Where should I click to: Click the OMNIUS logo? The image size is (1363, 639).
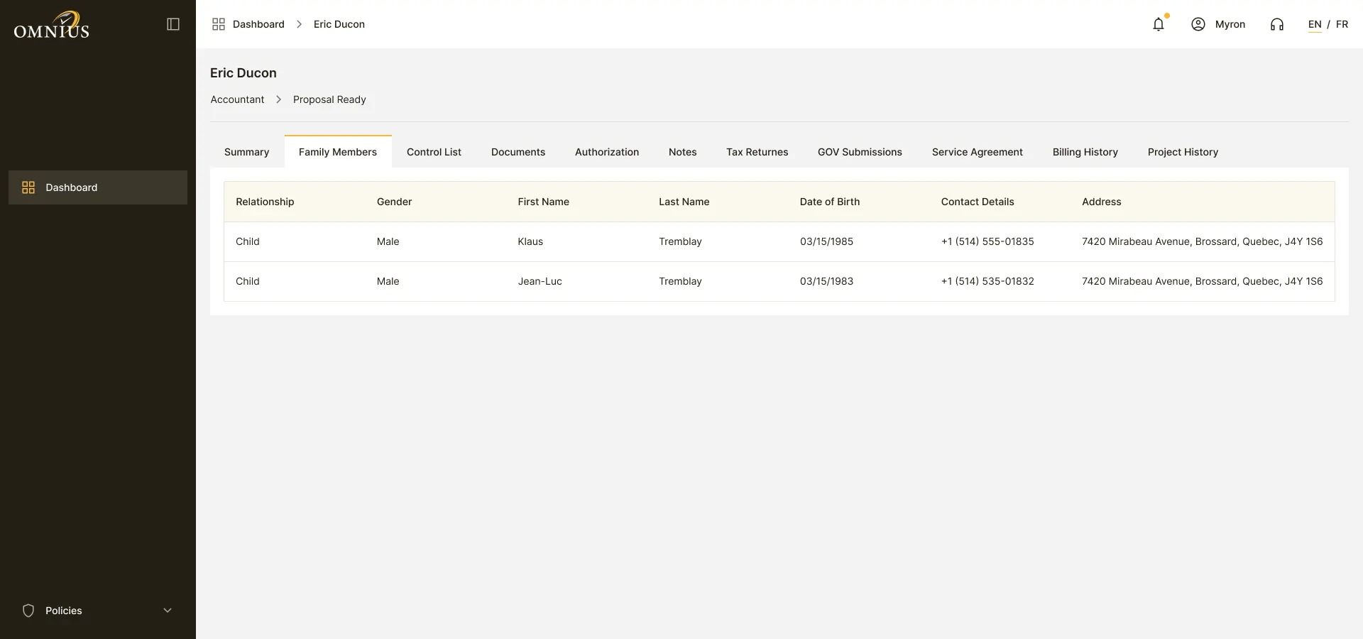(x=52, y=25)
